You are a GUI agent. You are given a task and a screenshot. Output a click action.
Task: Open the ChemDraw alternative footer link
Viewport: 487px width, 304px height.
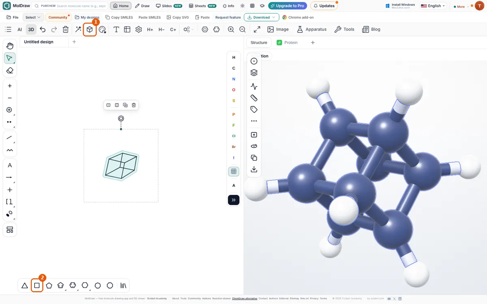pyautogui.click(x=245, y=298)
